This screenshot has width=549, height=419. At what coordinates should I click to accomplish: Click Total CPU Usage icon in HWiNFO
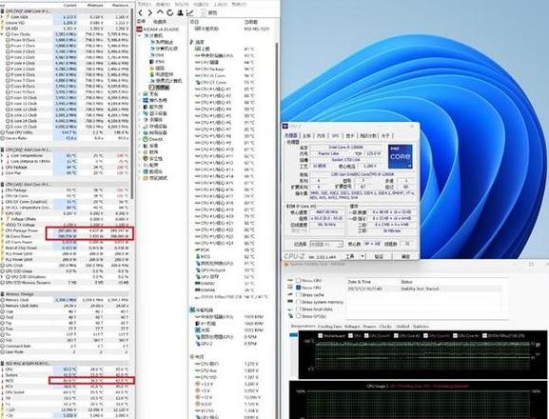(x=3, y=132)
